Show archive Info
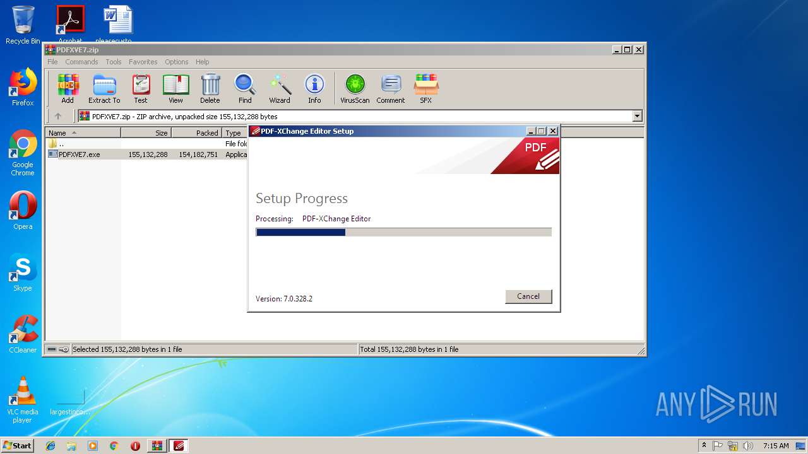 coord(314,88)
